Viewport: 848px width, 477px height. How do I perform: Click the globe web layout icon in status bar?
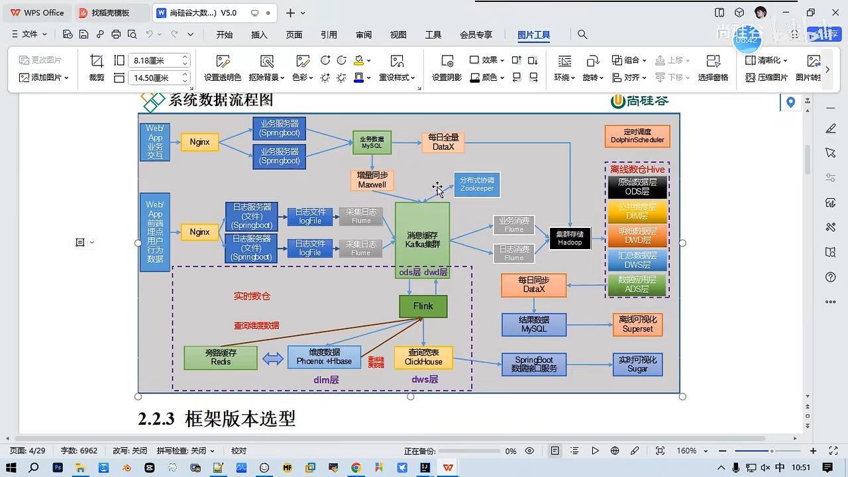tap(615, 450)
